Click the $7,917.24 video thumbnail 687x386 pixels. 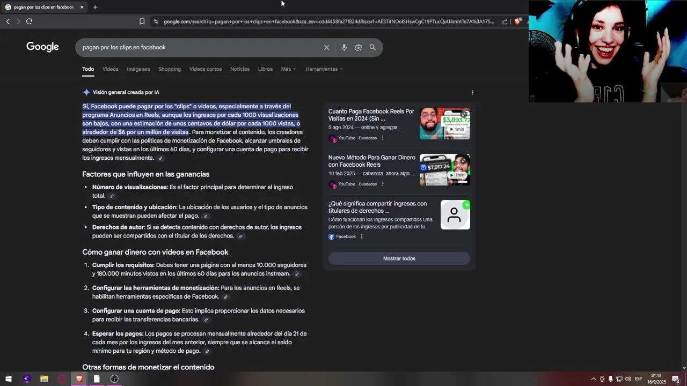445,169
